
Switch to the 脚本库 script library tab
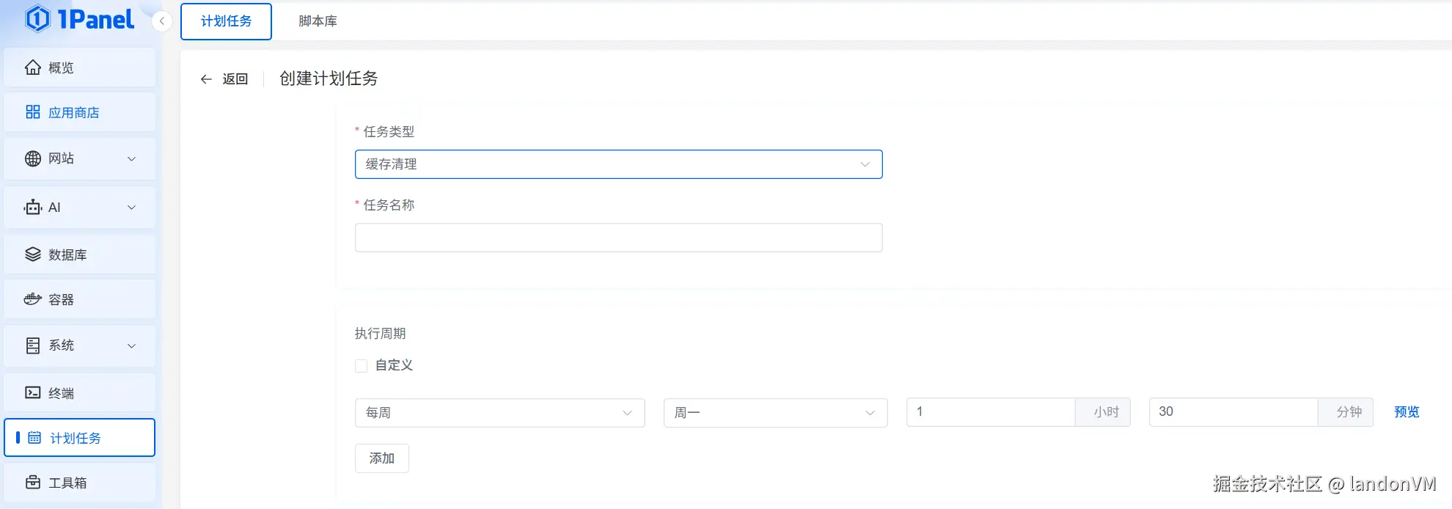tap(318, 21)
